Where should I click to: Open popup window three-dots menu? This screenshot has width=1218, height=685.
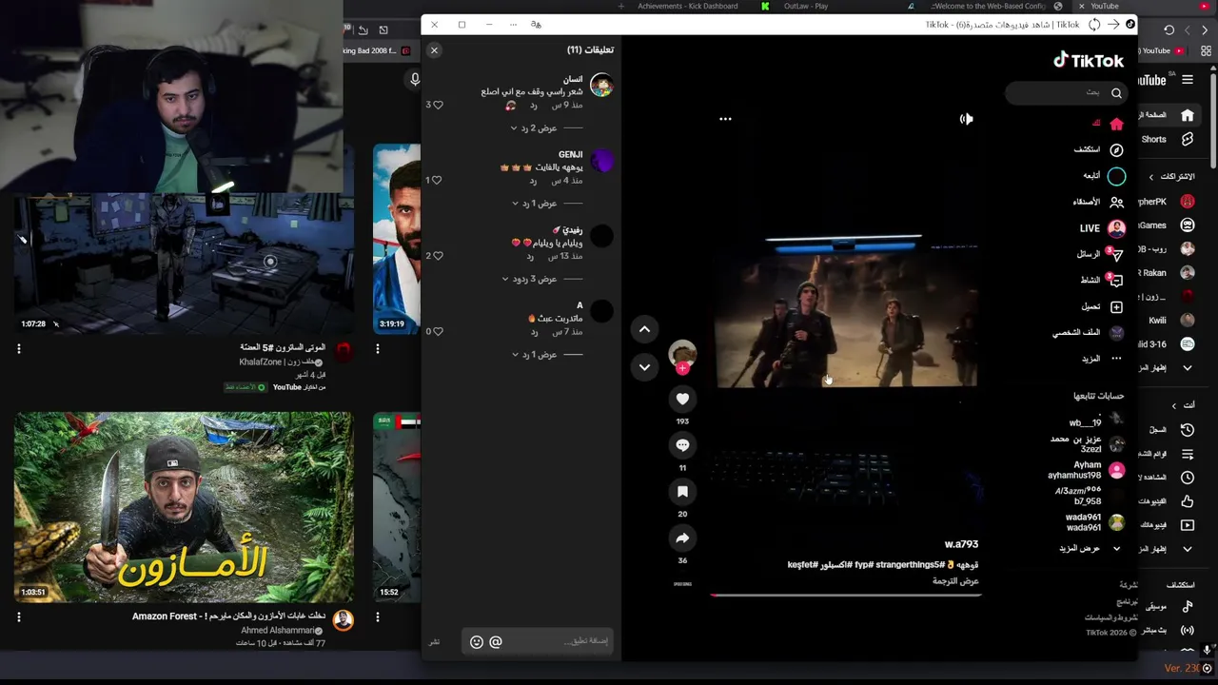click(x=513, y=25)
